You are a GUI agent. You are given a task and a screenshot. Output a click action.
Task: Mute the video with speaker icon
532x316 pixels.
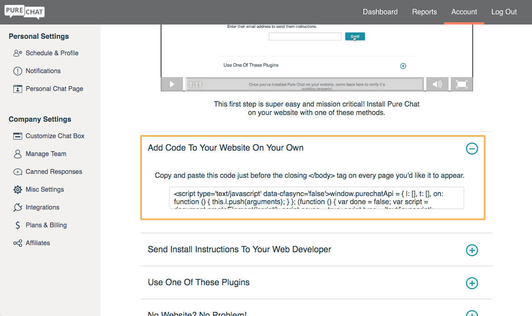pyautogui.click(x=437, y=84)
